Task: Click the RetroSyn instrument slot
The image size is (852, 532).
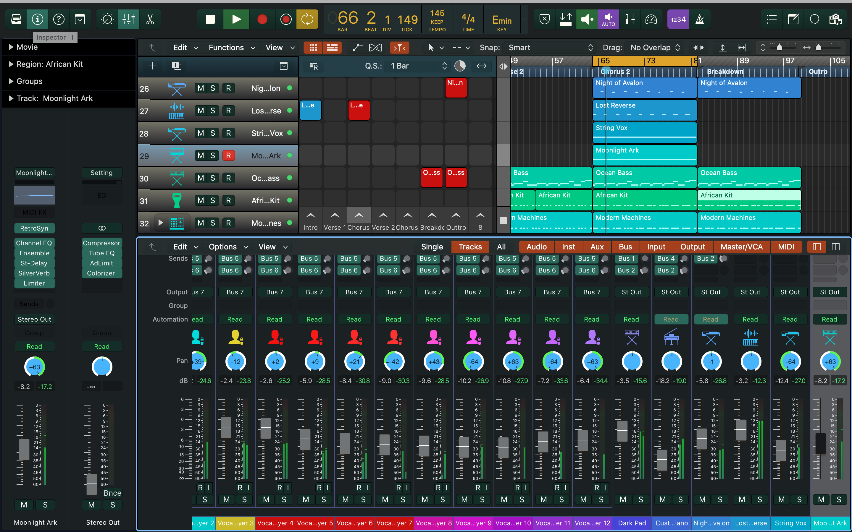Action: pyautogui.click(x=34, y=228)
